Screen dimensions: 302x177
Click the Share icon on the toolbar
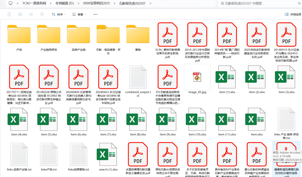tap(31, 14)
